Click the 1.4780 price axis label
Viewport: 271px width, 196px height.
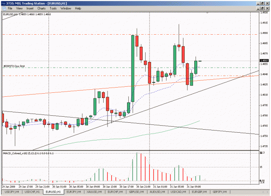(x=264, y=115)
